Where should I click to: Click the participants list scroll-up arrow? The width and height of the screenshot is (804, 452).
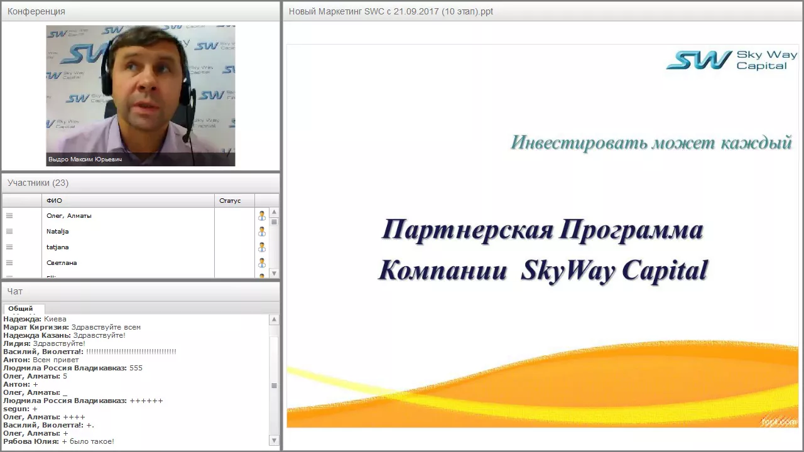pos(274,212)
